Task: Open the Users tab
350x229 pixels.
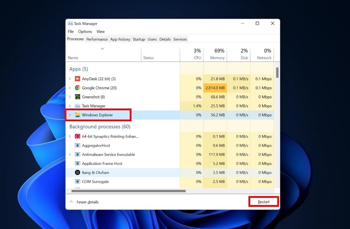Action: (x=152, y=39)
